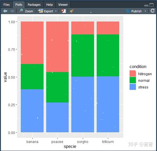
Task: Expand the Export dropdown arrow
Action: pos(56,11)
